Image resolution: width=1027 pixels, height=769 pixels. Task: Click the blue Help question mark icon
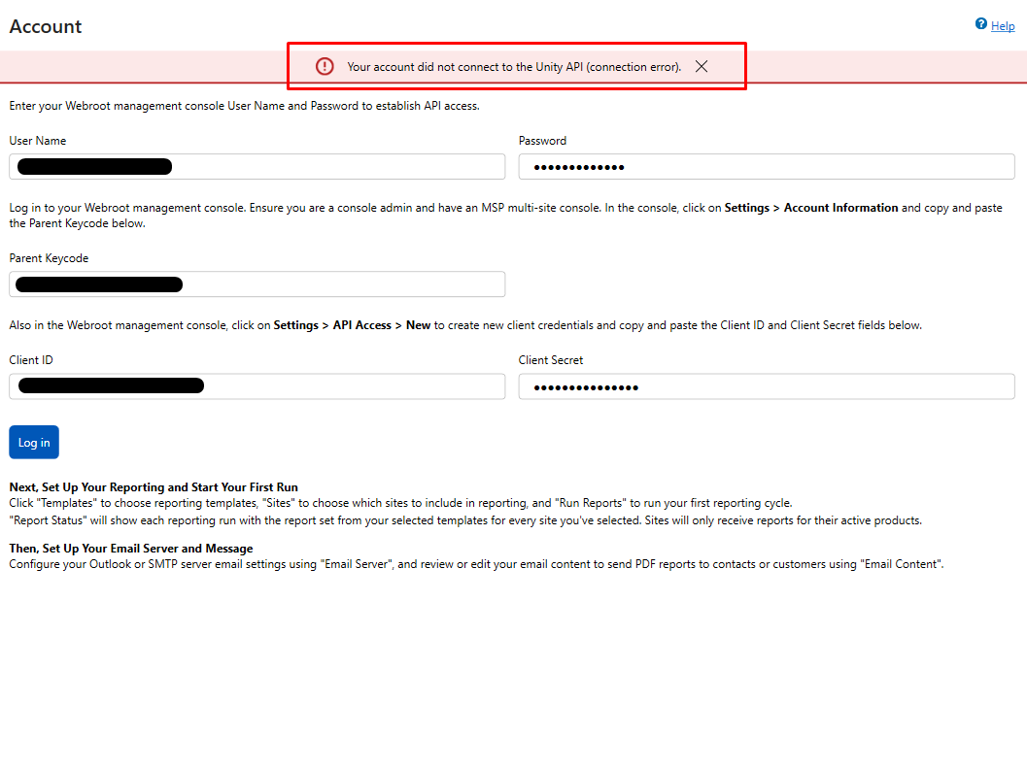tap(980, 24)
